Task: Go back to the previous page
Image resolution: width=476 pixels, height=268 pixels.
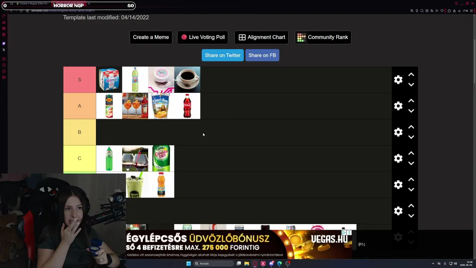Action: coord(11,11)
